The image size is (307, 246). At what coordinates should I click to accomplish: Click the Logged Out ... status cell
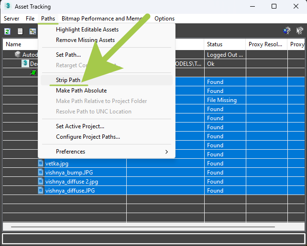[x=225, y=55]
